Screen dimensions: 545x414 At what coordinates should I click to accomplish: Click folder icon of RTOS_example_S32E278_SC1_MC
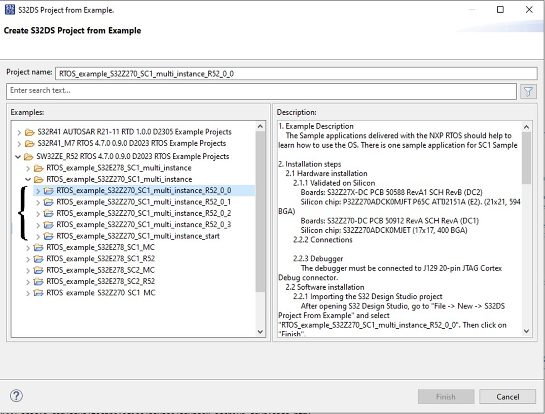(39, 247)
